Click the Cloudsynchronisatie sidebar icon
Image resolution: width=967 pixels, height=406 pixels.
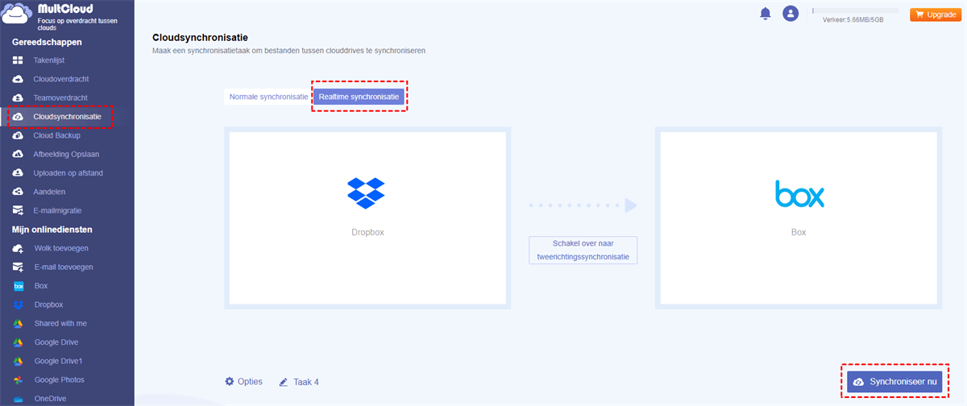[x=18, y=117]
